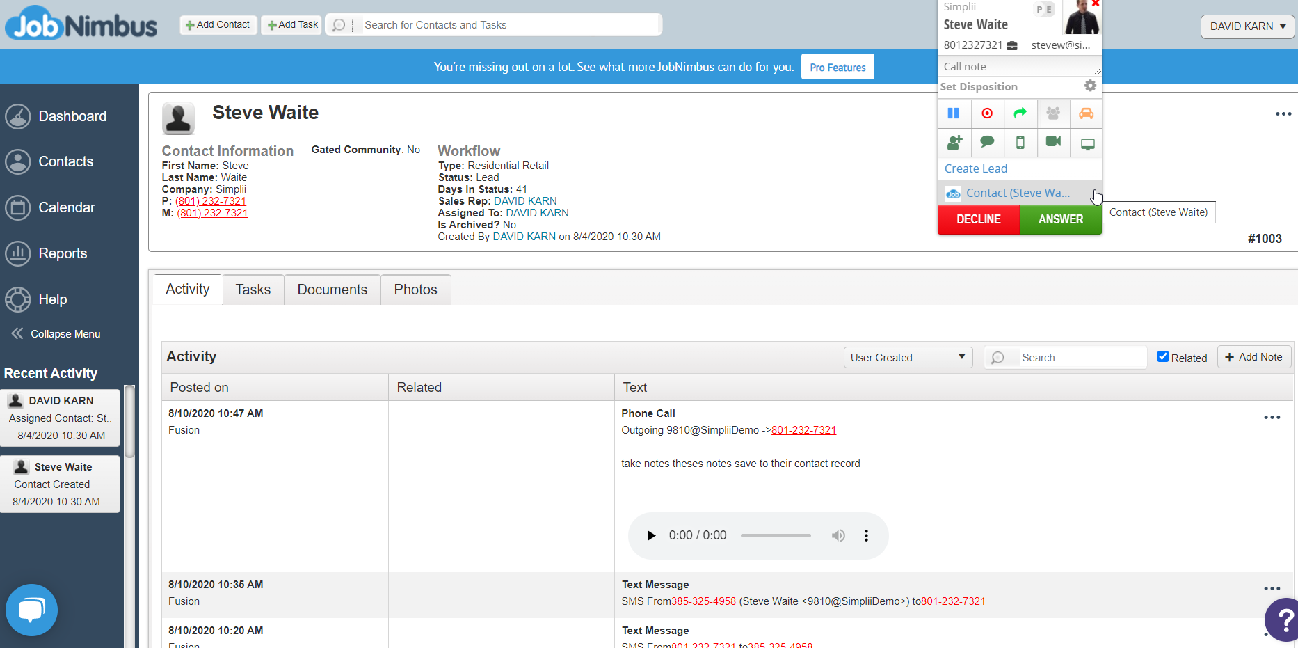The width and height of the screenshot is (1298, 648).
Task: Open Steve Waite Contact Created activity card
Action: pyautogui.click(x=61, y=484)
